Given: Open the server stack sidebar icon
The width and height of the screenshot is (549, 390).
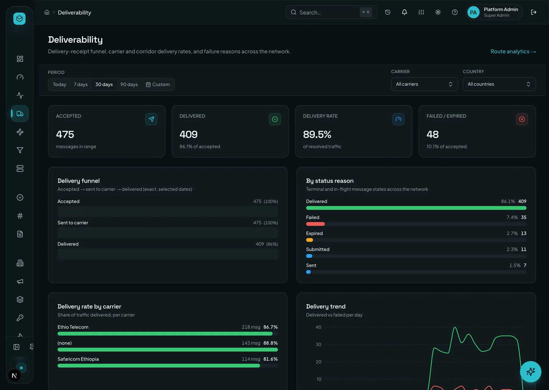Looking at the screenshot, I should coord(20,168).
